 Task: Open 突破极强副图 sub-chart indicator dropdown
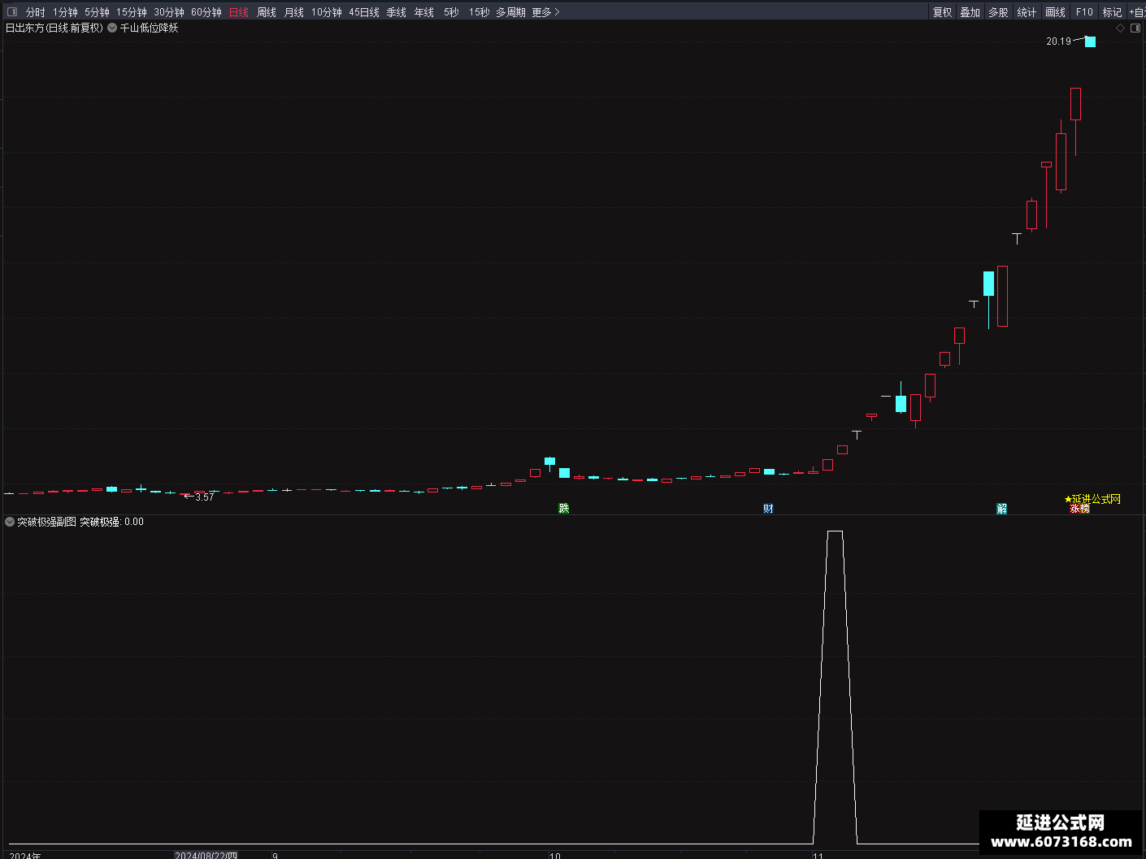(x=10, y=522)
